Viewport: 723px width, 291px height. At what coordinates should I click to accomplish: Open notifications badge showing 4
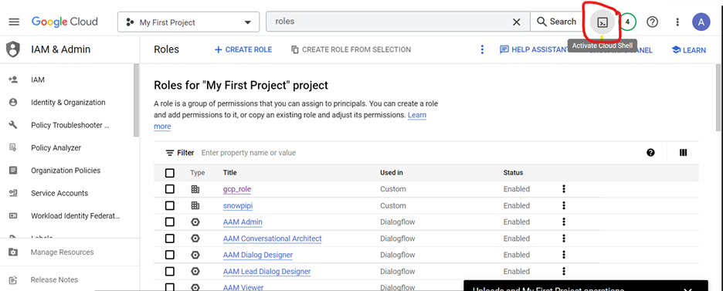tap(627, 22)
